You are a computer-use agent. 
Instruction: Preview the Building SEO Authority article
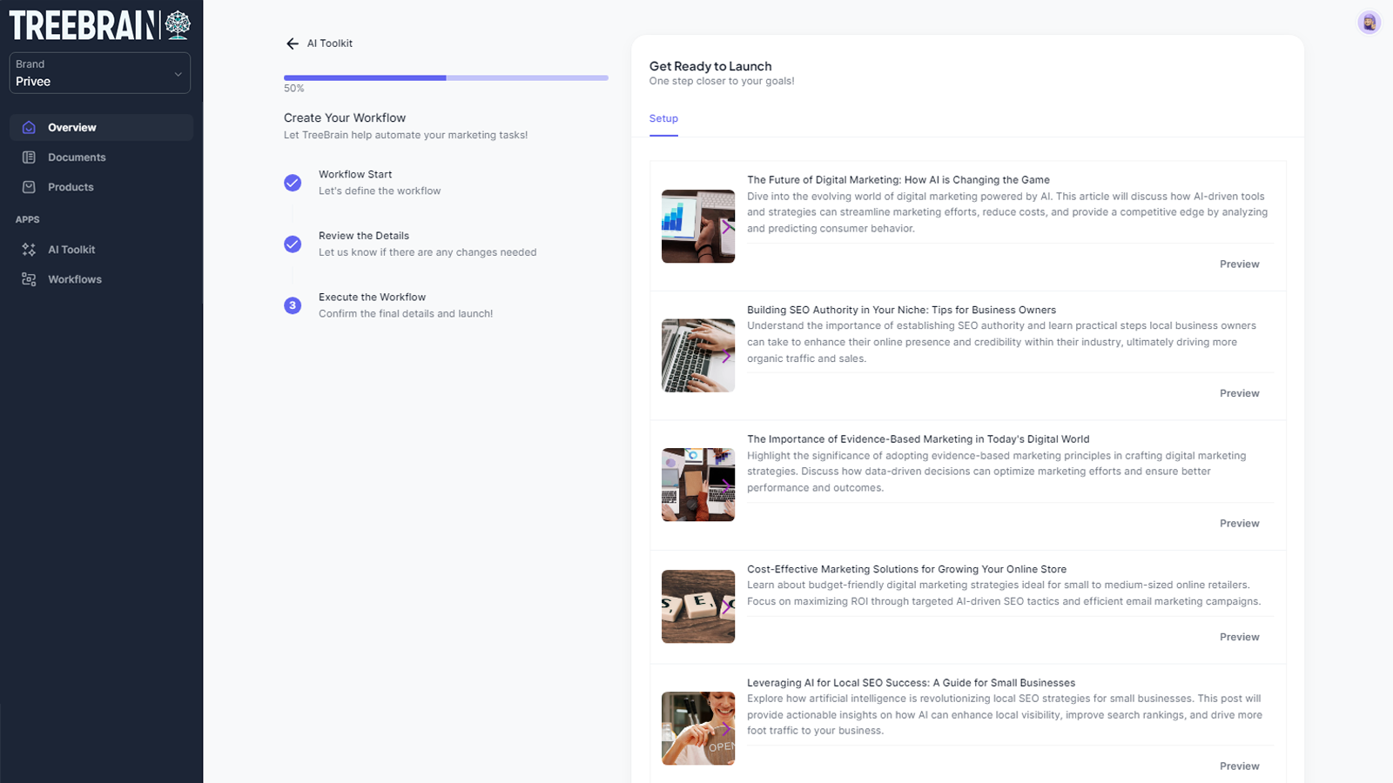[1239, 394]
